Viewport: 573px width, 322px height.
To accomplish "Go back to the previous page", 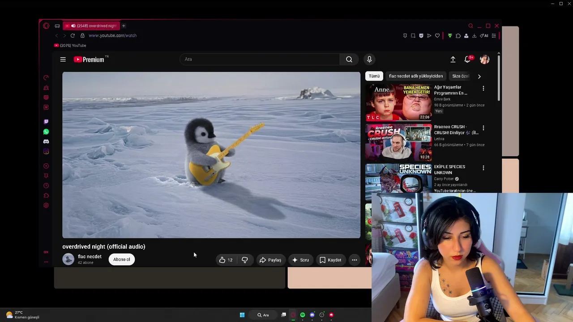I will coord(56,35).
